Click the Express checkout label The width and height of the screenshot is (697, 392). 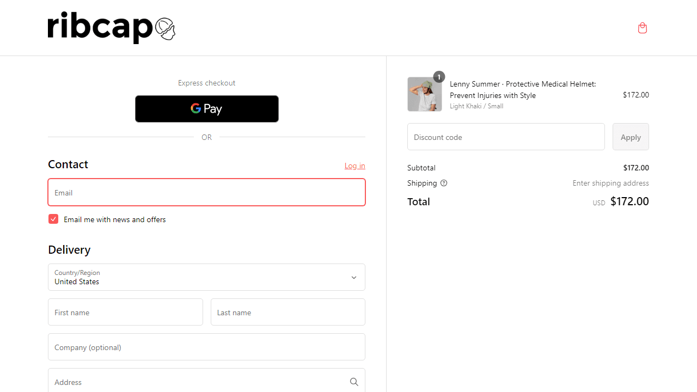(207, 83)
